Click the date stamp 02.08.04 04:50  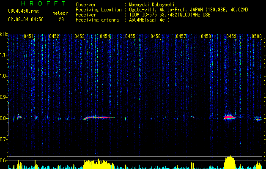pos(26,19)
